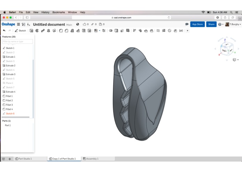Open the T.Burghy user account menu
The height and width of the screenshot is (172, 242).
pyautogui.click(x=233, y=24)
